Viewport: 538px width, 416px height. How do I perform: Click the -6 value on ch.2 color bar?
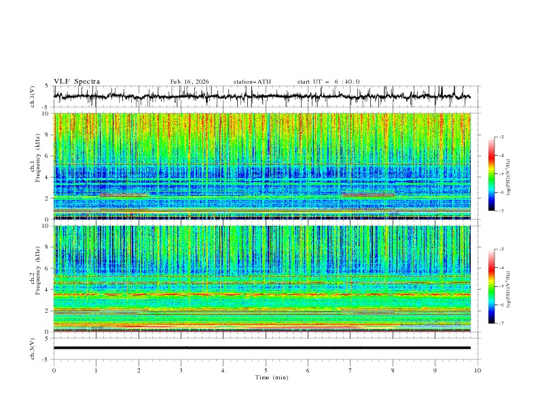pyautogui.click(x=501, y=305)
